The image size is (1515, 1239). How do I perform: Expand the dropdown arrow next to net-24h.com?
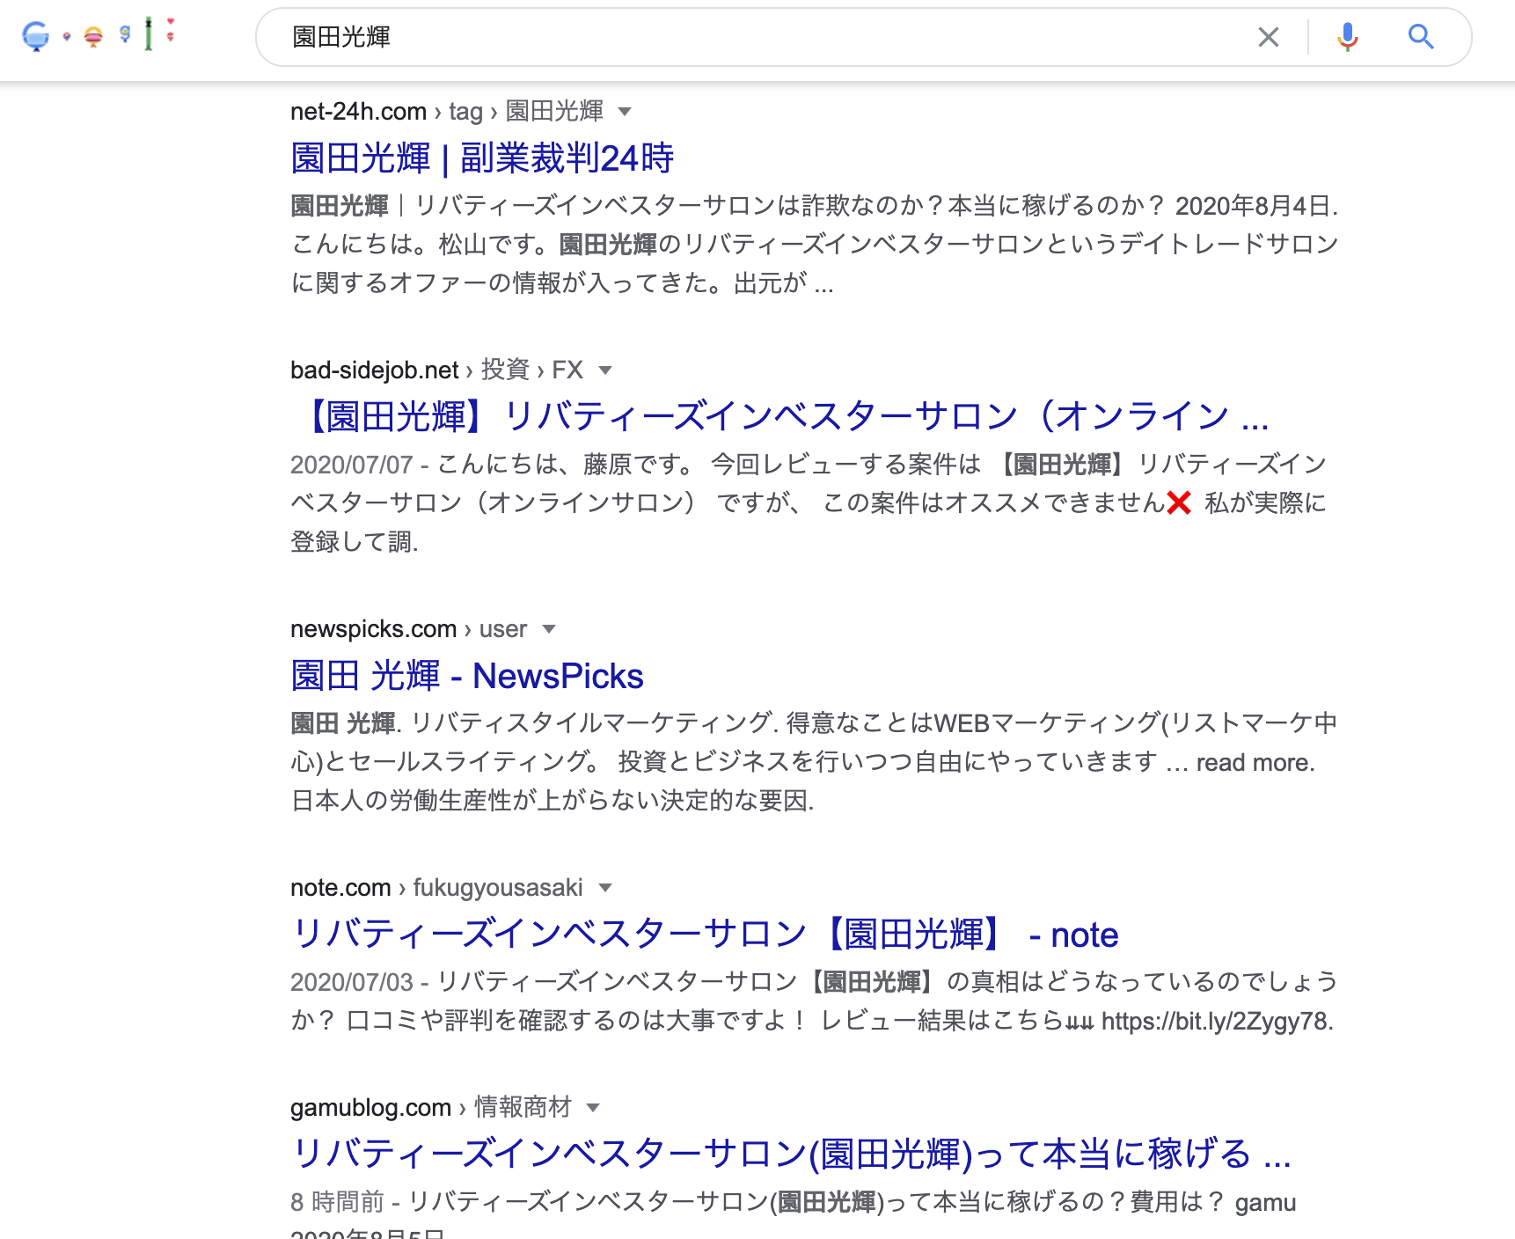626,112
